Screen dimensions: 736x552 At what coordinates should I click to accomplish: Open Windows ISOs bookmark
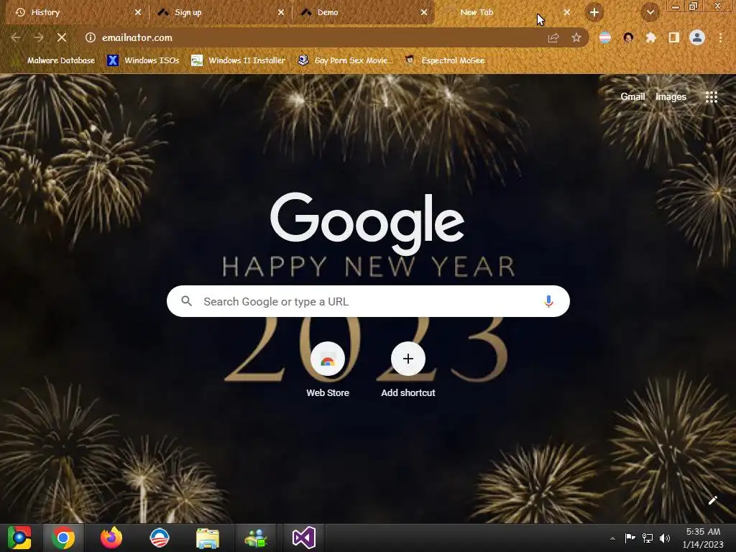143,60
